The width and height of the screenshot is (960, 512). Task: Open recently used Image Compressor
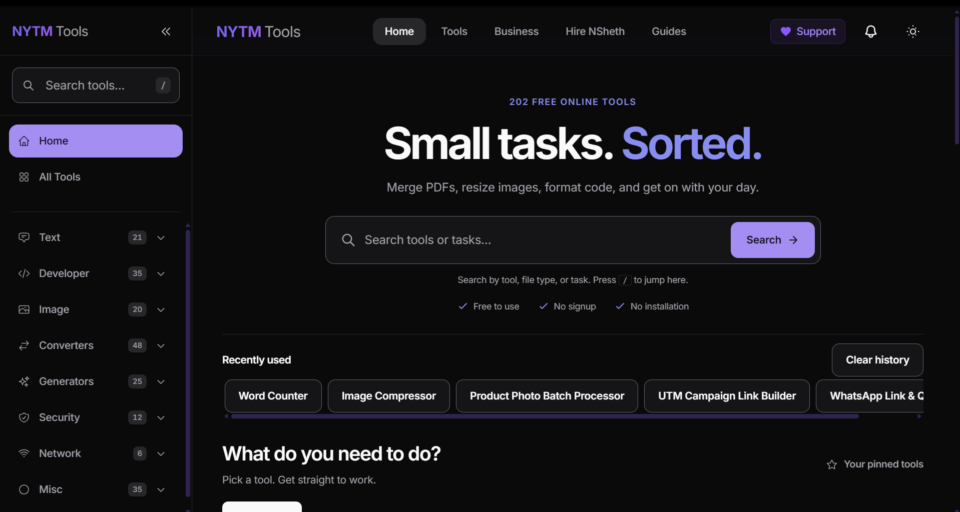pos(389,396)
